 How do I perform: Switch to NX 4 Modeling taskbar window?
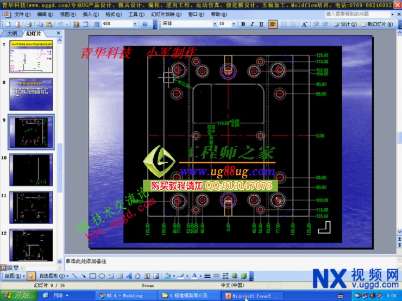click(x=125, y=296)
